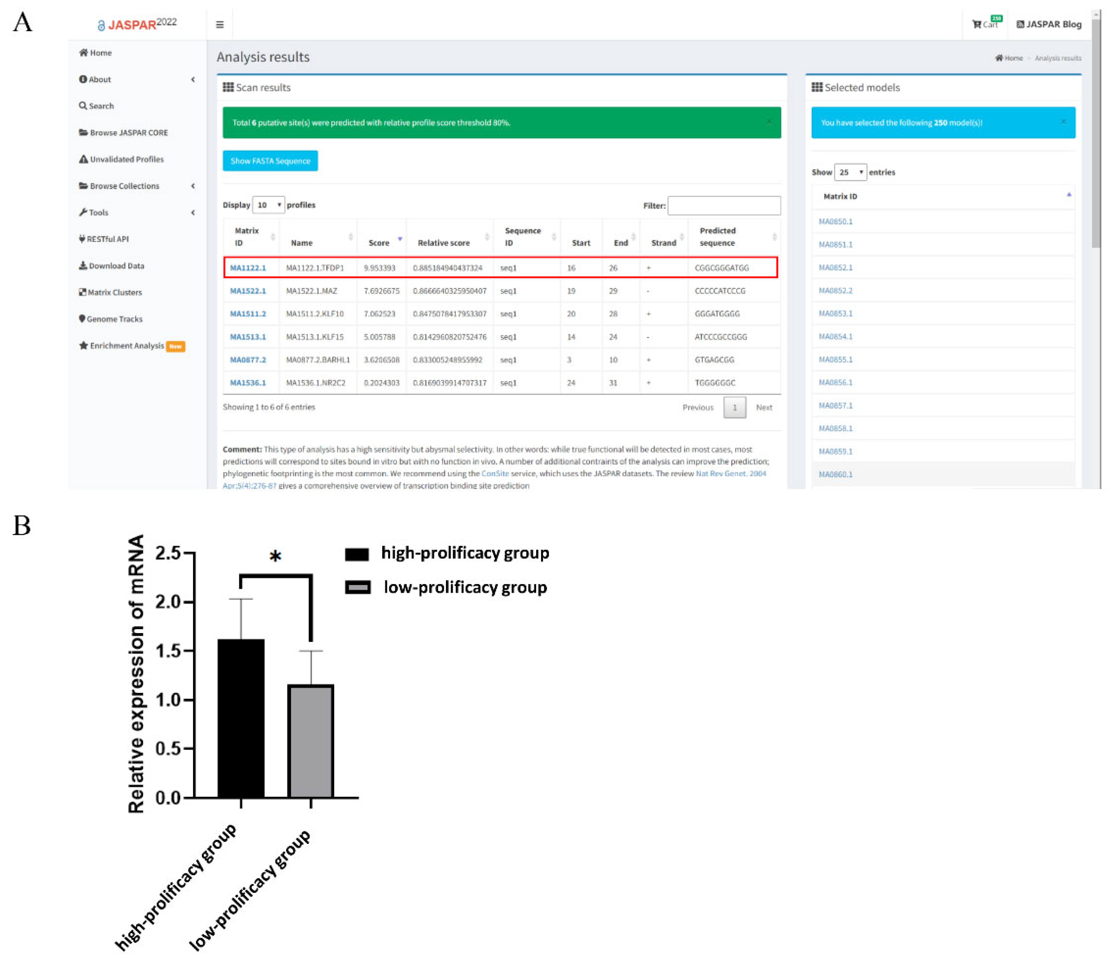Viewport: 1110px width, 962px height.
Task: Click the hamburger menu toggle icon
Action: coord(219,25)
